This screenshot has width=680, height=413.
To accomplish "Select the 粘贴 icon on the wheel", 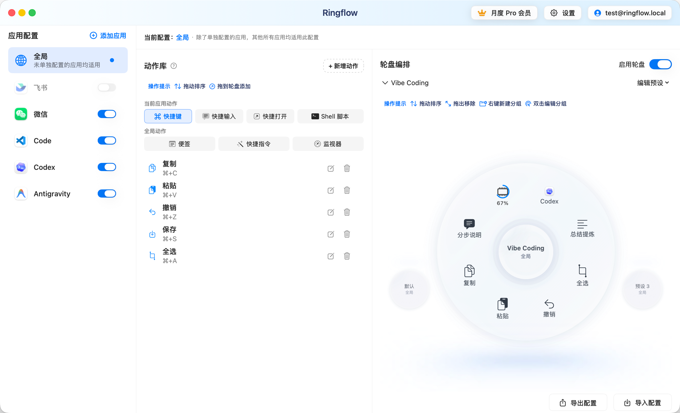I will 502,308.
